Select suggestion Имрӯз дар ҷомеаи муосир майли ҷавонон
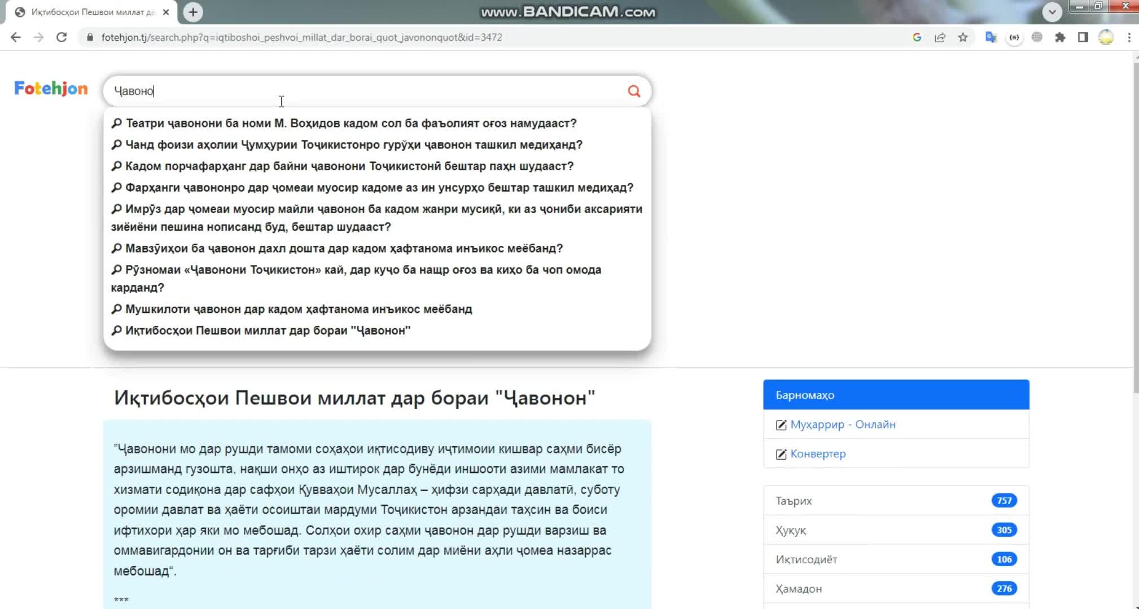Viewport: 1139px width, 609px height. (x=376, y=218)
